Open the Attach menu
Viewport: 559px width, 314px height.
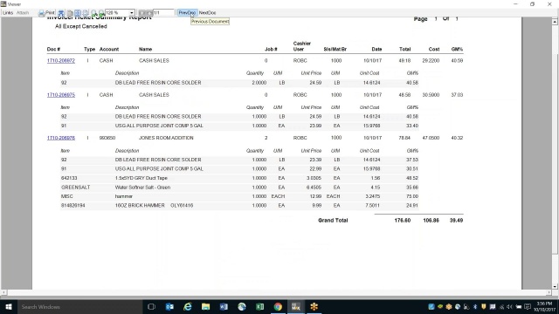tap(23, 13)
